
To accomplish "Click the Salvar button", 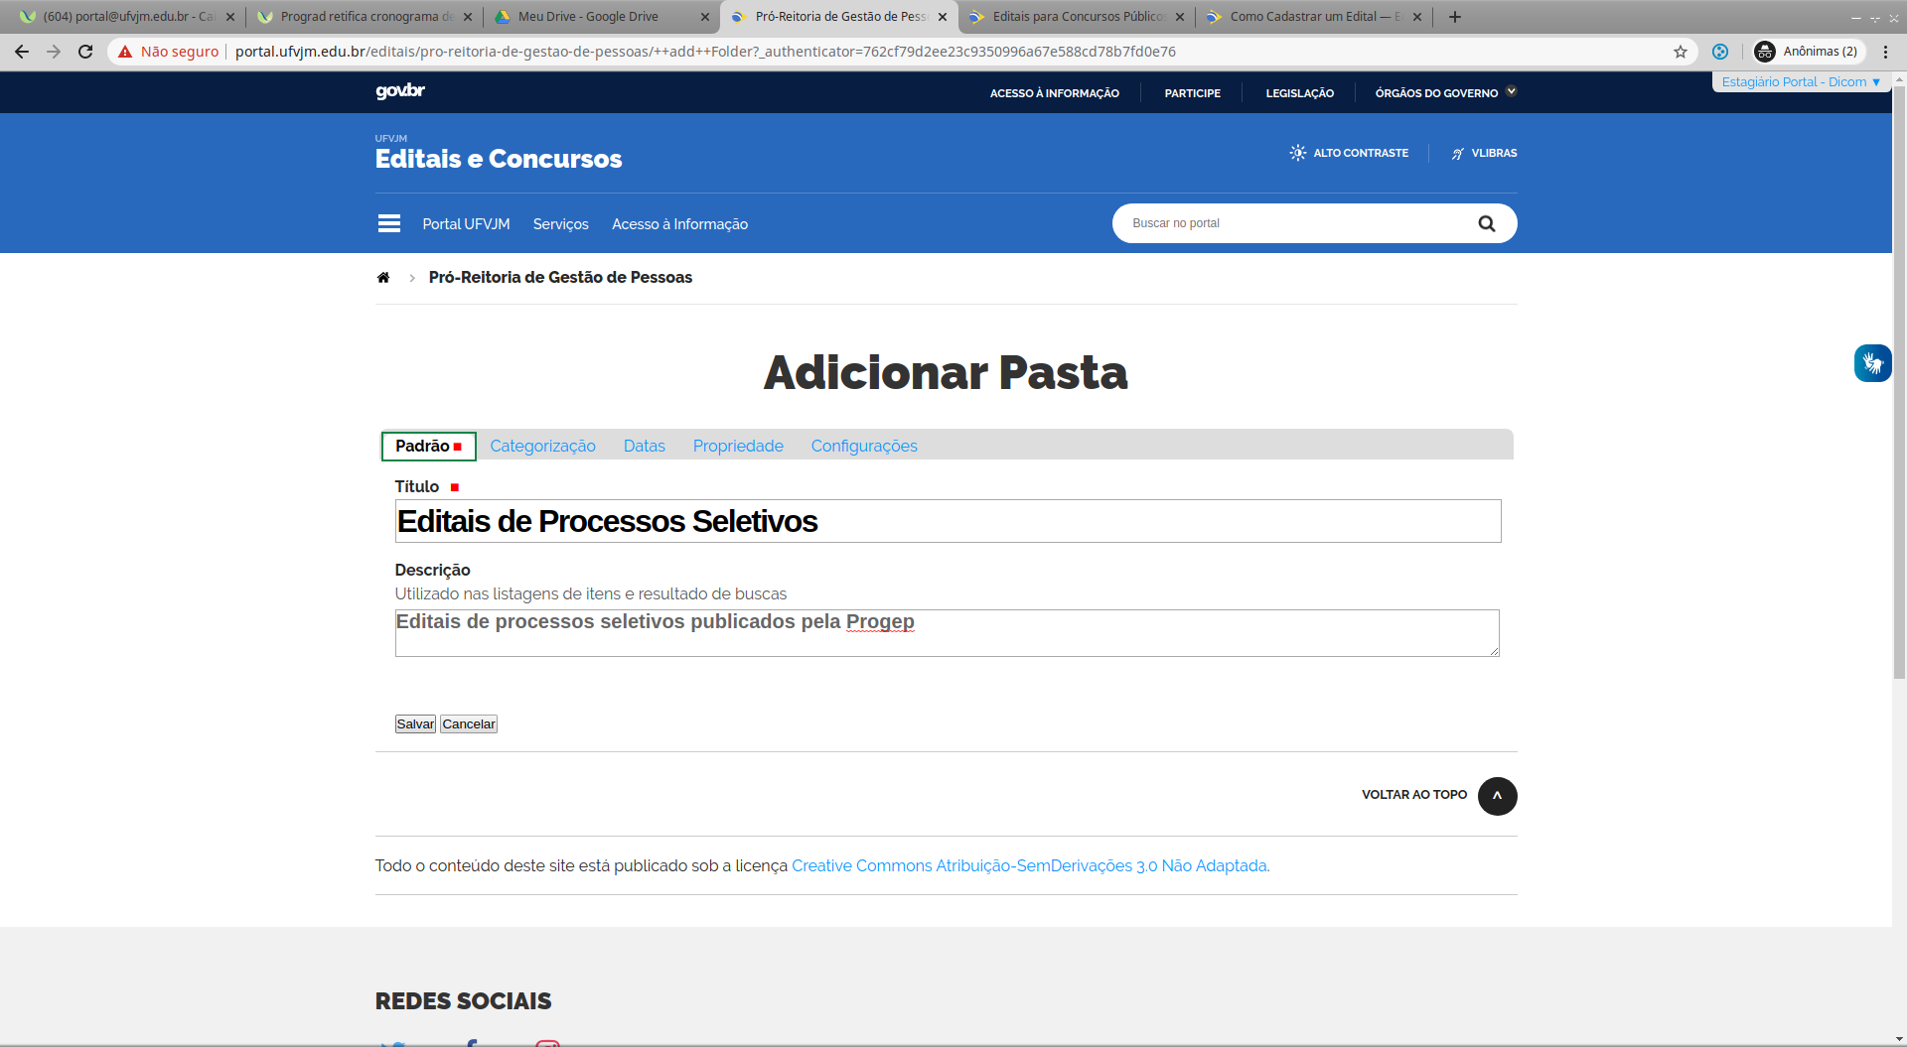I will click(415, 724).
